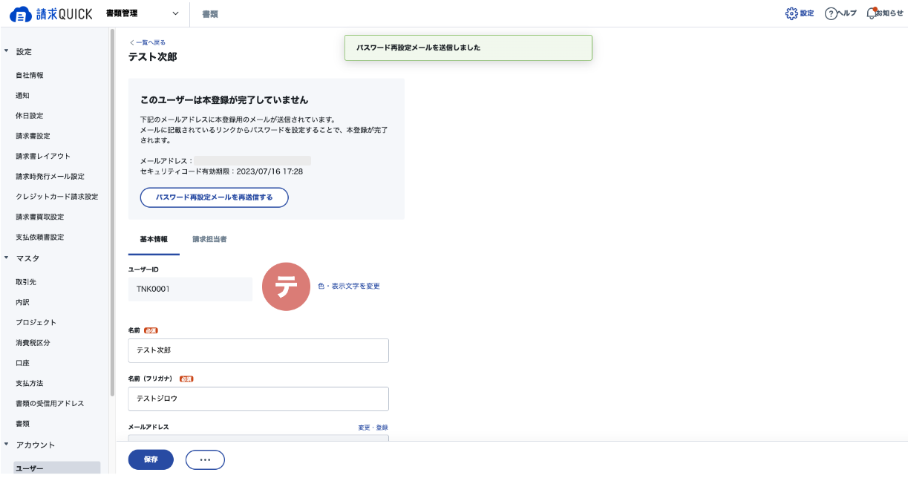Focus the 名前 input field
Image resolution: width=908 pixels, height=478 pixels.
pos(258,350)
